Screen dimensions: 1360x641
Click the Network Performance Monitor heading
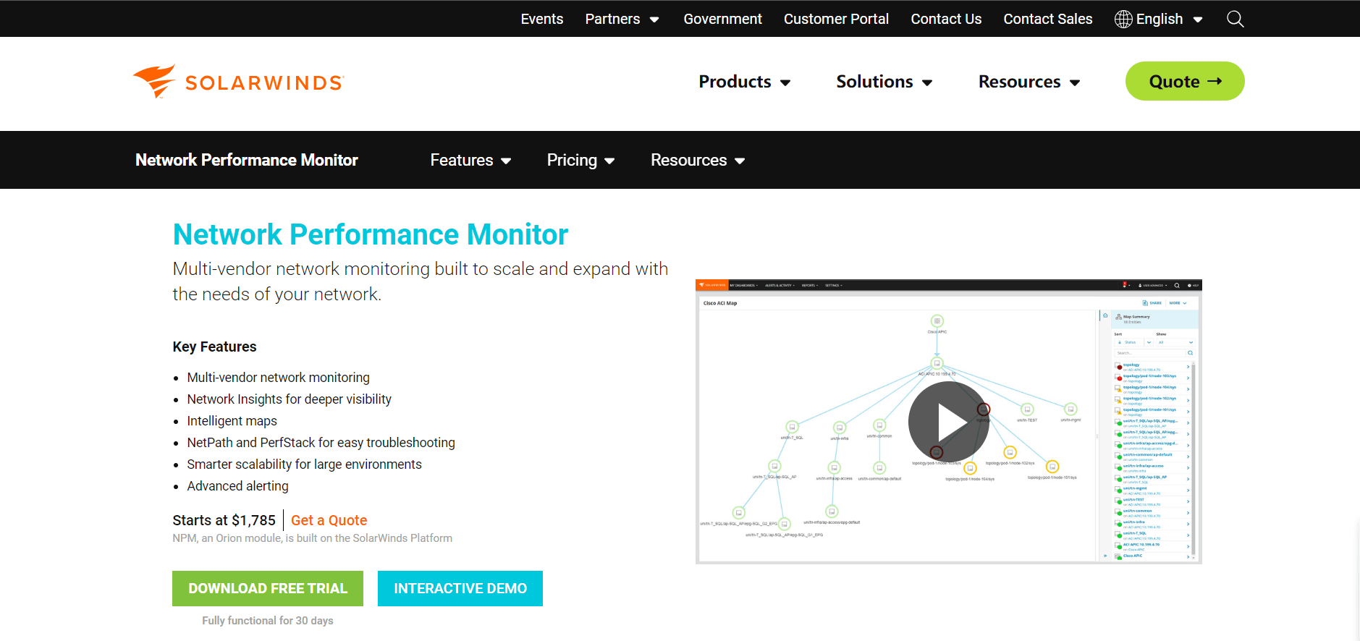pos(370,234)
